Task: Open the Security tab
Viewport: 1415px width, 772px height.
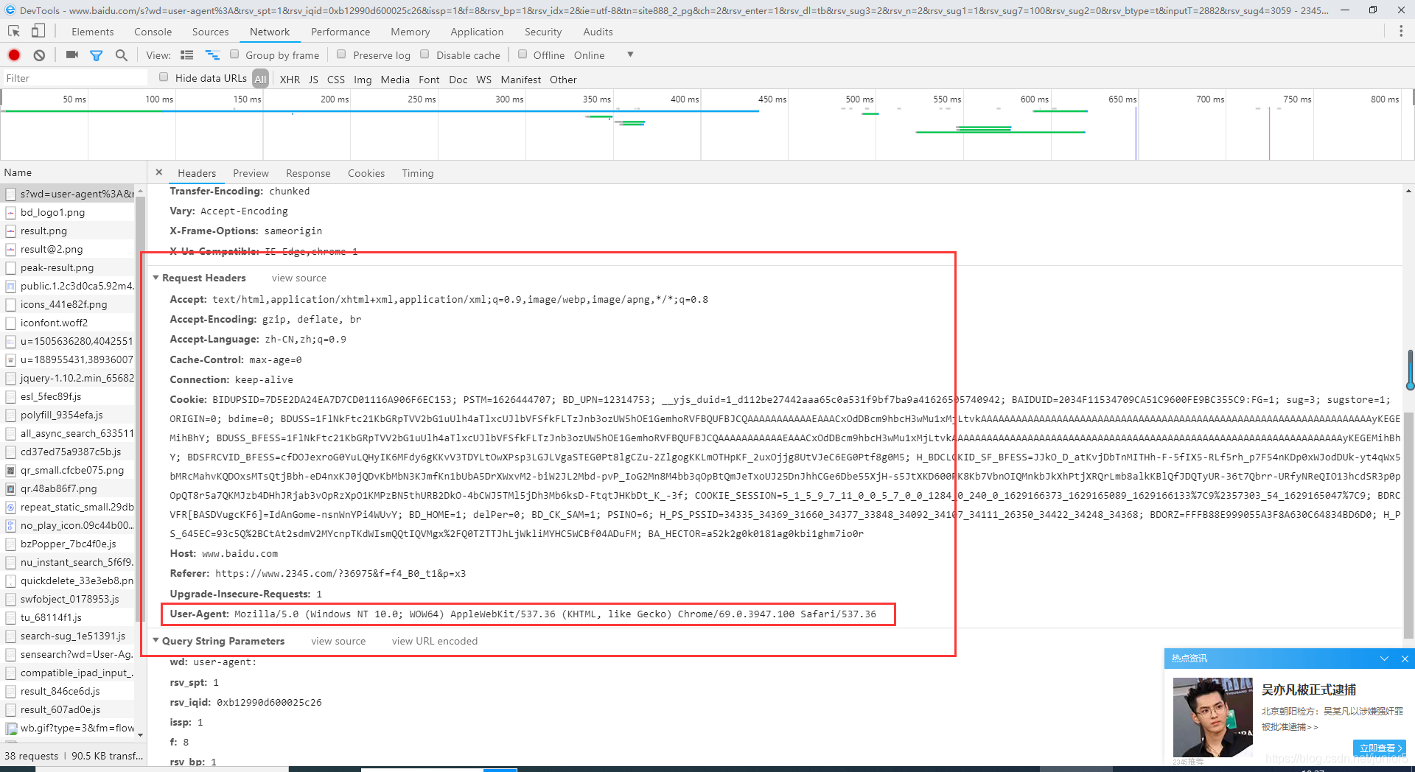Action: point(543,32)
